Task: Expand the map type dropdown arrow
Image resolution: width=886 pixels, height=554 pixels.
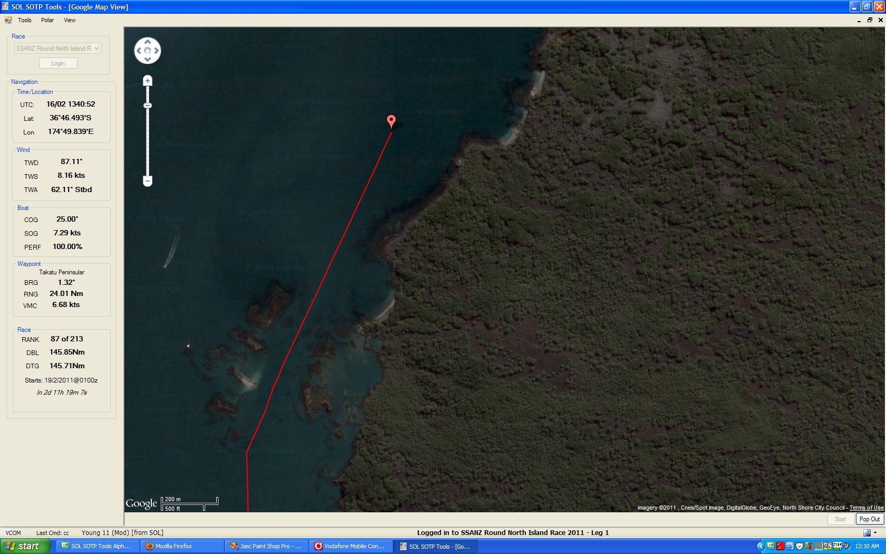Action: (875, 533)
